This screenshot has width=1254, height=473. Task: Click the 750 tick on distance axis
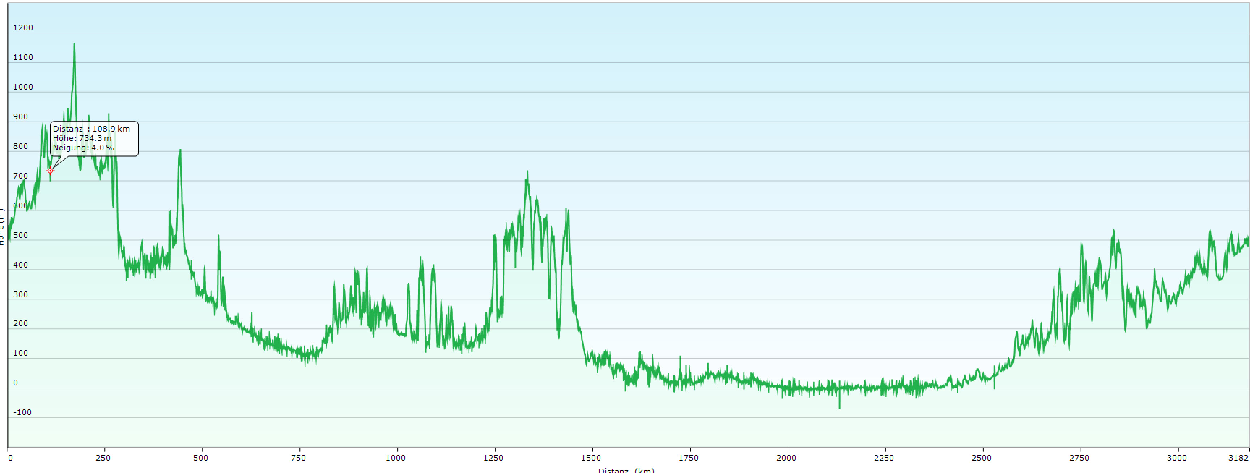pos(298,457)
